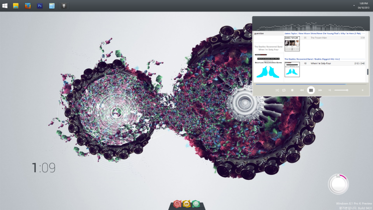Collapse the Beatles Biggest Hits Vol.2 group

312,59
